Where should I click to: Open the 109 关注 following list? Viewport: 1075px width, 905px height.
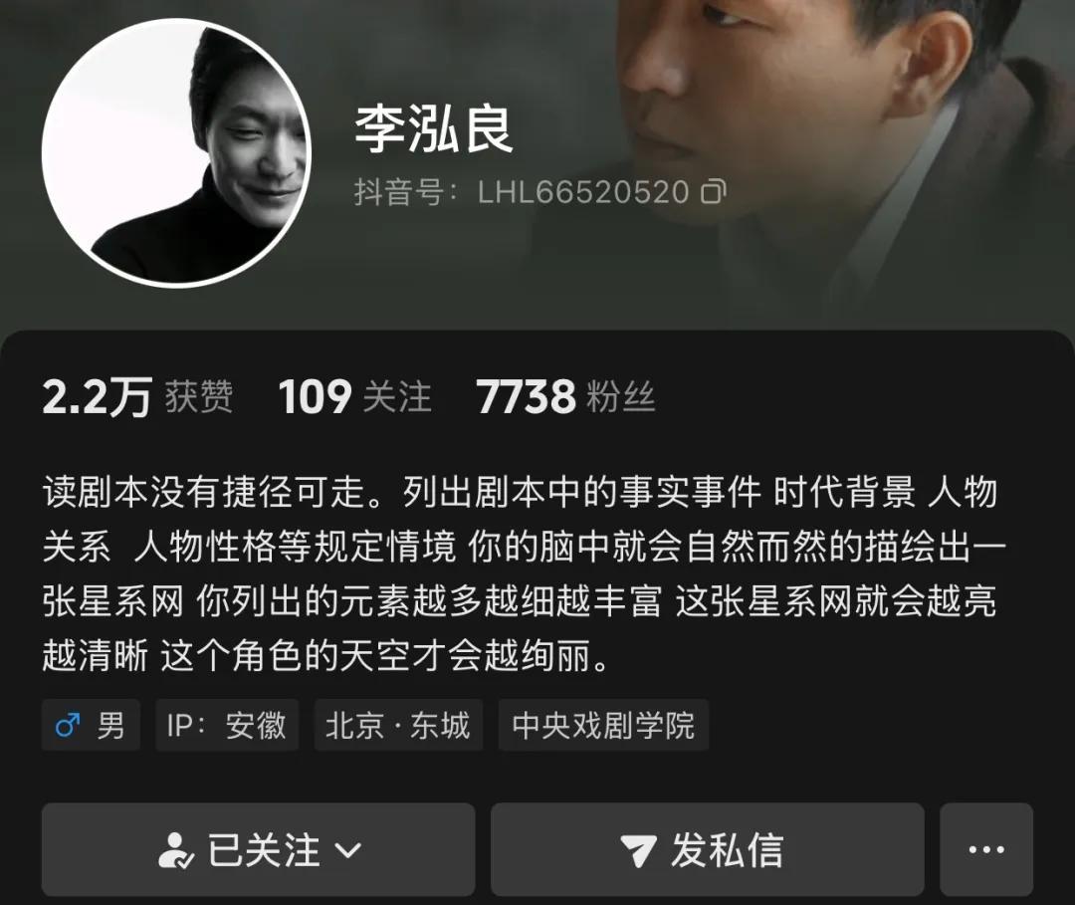click(x=355, y=397)
